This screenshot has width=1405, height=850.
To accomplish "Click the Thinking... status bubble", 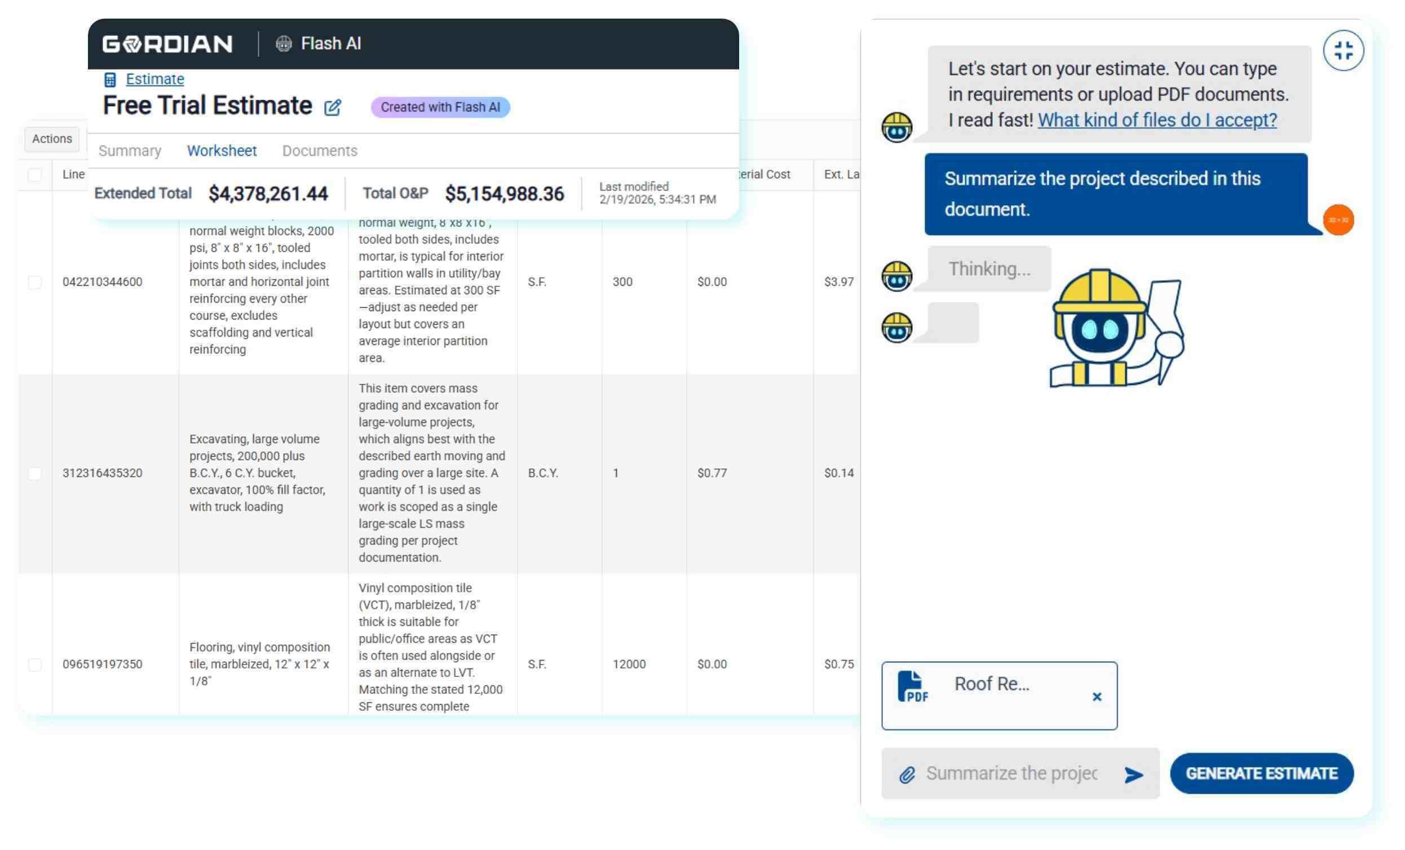I will (989, 269).
